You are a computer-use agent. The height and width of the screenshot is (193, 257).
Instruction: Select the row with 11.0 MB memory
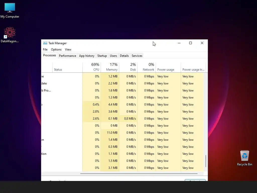[x=122, y=133]
